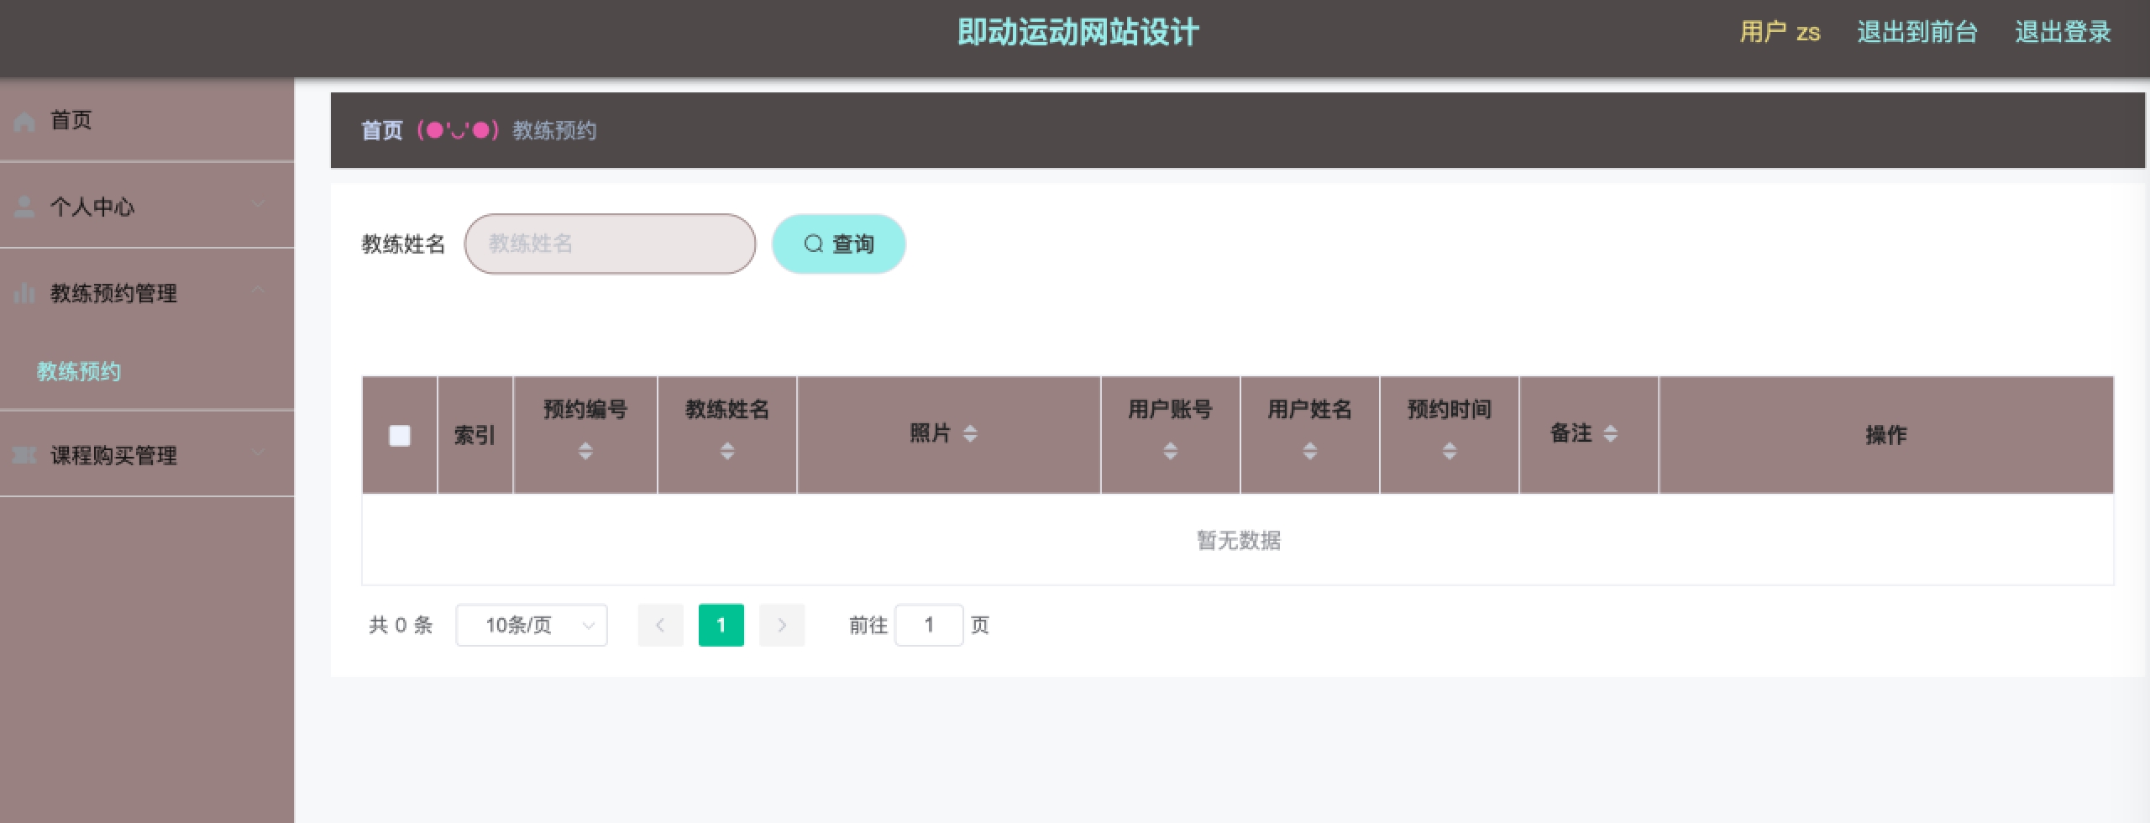Screen dimensions: 2150x823
Task: Collapse the 教练预约管理 menu chevron
Action: (x=258, y=290)
